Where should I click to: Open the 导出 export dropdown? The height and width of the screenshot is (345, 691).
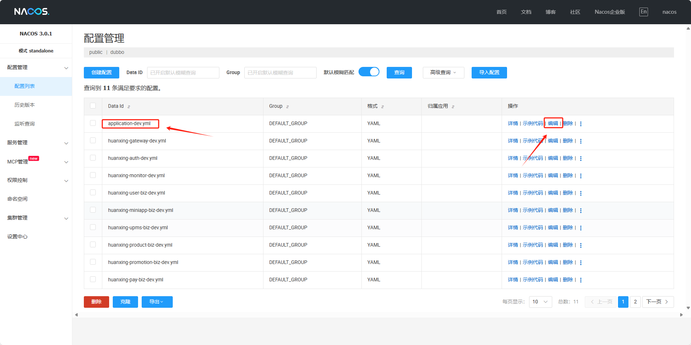coord(157,302)
